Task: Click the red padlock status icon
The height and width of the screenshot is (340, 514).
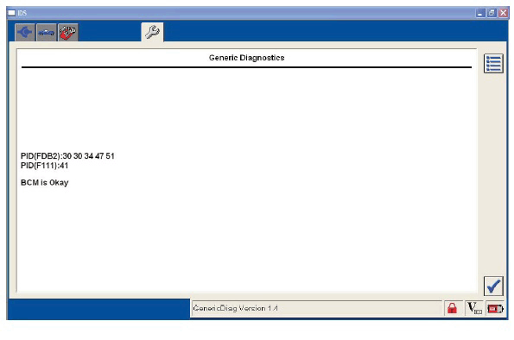Action: (x=452, y=308)
